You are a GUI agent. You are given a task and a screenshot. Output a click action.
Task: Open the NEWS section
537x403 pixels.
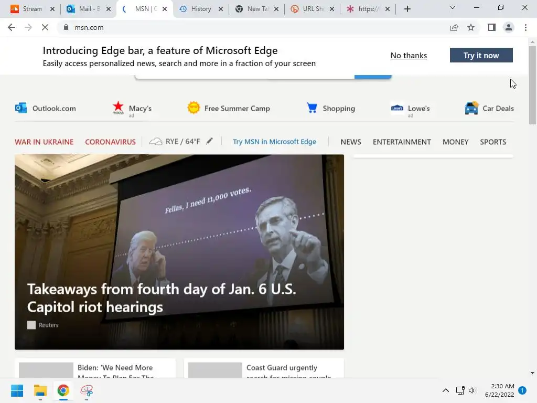tap(351, 142)
